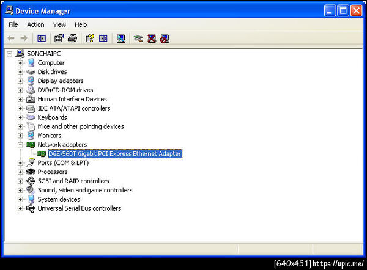Open Properties from the toolbar icon

pos(59,38)
